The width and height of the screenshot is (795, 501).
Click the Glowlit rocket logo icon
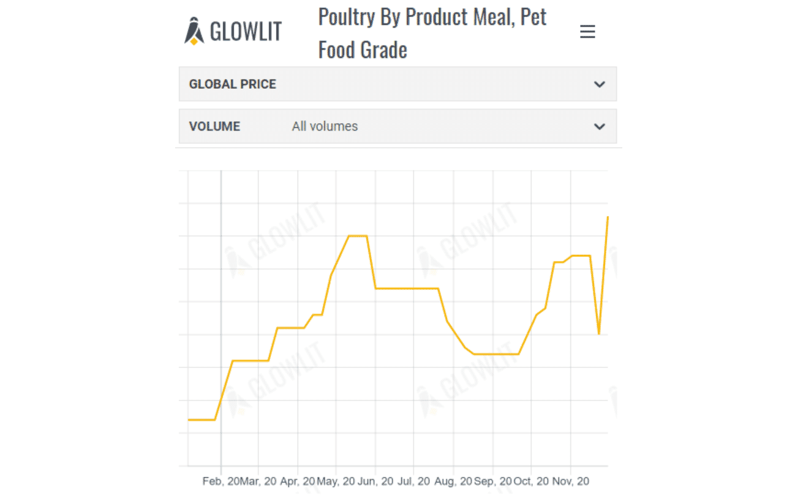pos(194,31)
